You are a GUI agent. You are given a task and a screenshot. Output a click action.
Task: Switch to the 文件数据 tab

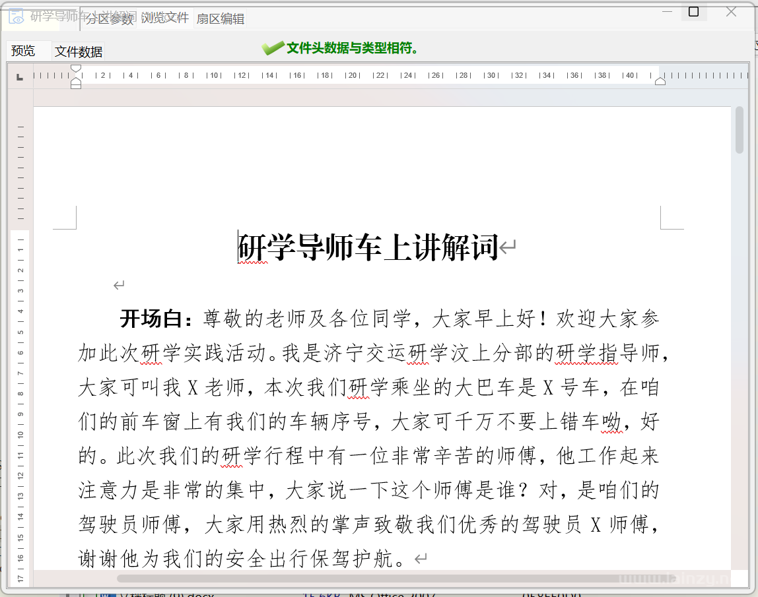[x=78, y=51]
